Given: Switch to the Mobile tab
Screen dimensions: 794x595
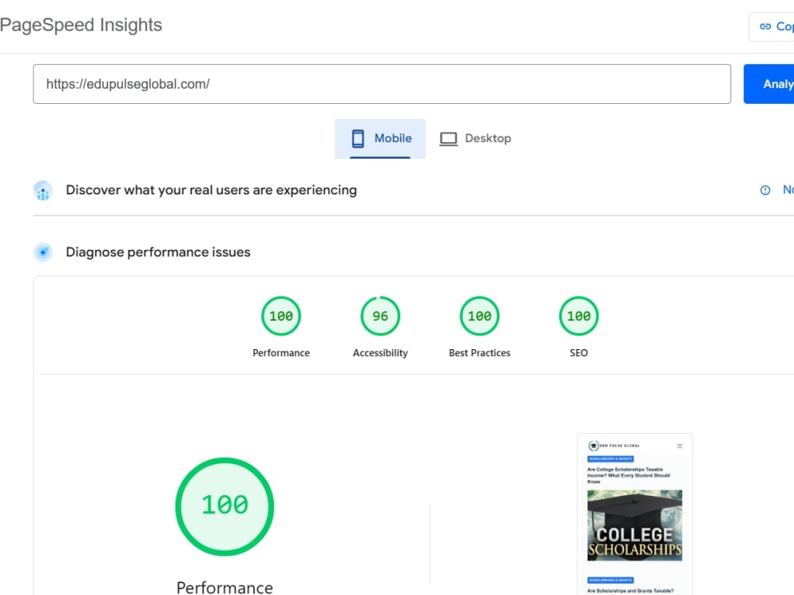Looking at the screenshot, I should click(380, 139).
